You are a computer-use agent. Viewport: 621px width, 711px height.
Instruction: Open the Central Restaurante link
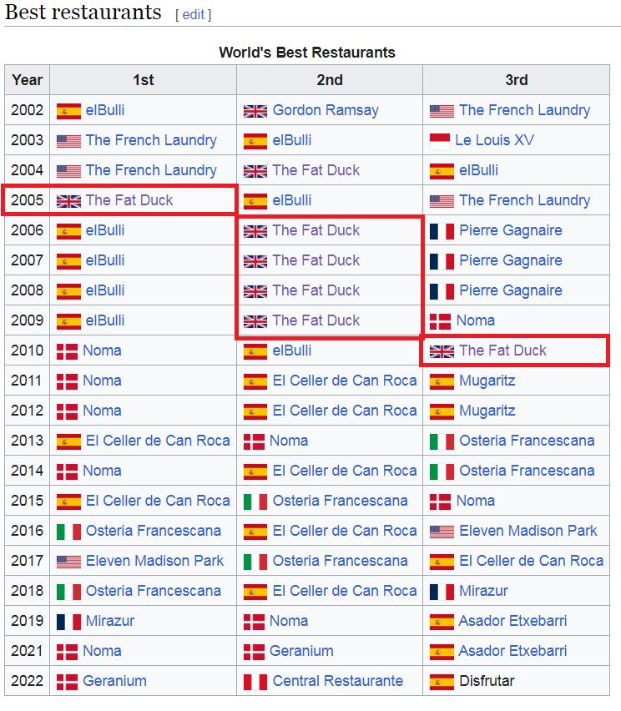(x=337, y=681)
